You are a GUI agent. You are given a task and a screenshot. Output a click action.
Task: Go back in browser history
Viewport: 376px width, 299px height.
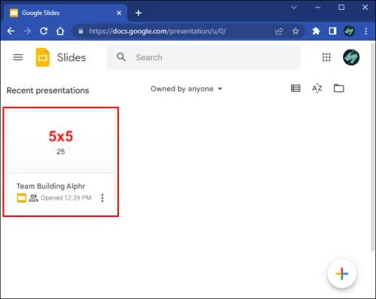point(11,31)
